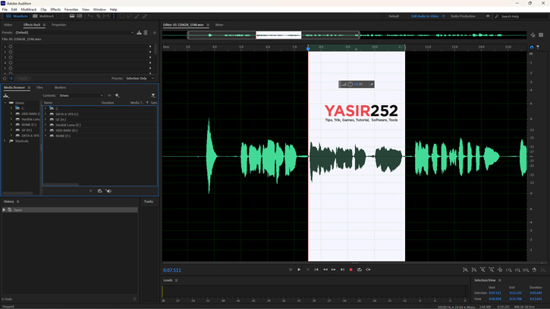Toggle Media Browser auto-play speaker icon
Viewport: 550px width, 309px height.
tap(108, 191)
